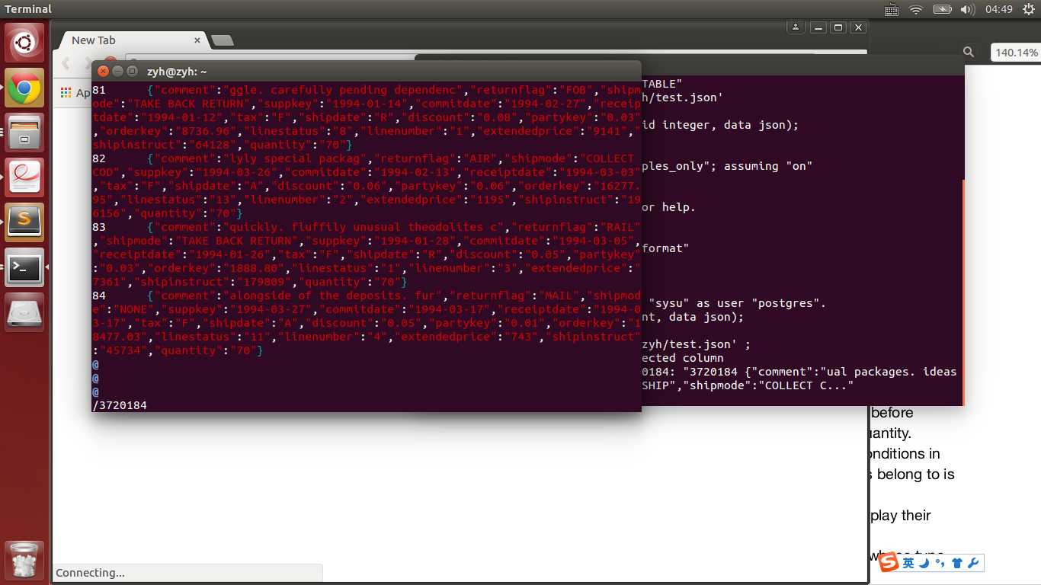
Task: Open the sound volume indicator
Action: 968,9
